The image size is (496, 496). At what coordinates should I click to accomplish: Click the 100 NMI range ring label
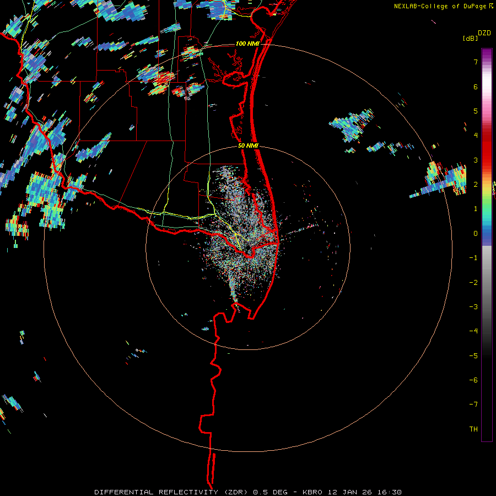247,44
